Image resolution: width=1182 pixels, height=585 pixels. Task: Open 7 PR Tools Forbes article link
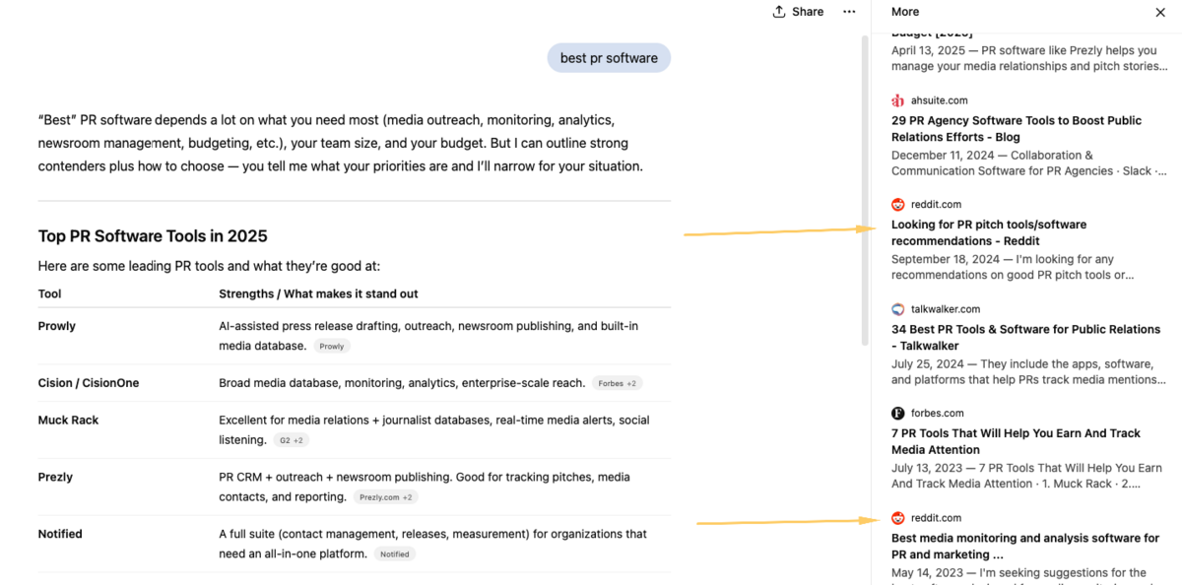click(x=1016, y=441)
